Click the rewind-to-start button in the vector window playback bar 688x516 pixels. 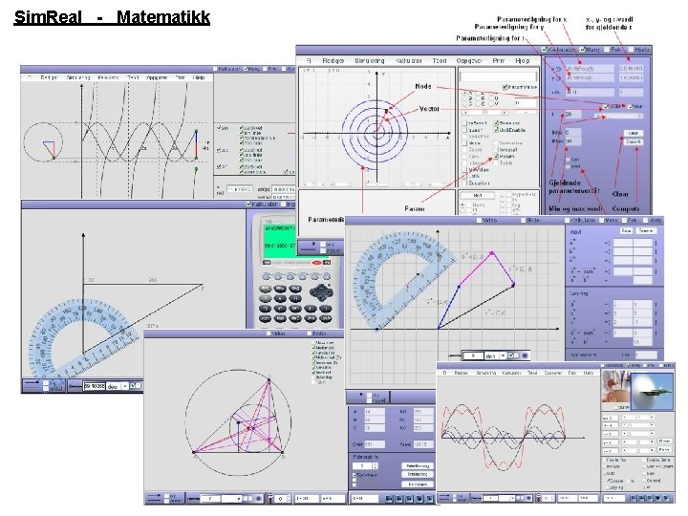click(x=389, y=499)
